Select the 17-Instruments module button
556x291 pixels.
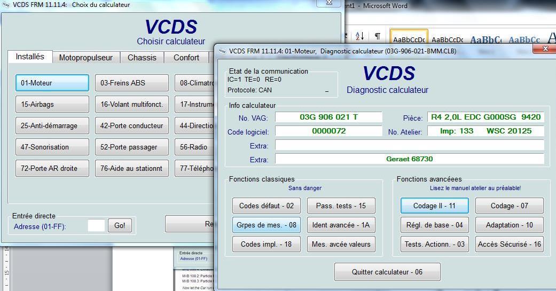coord(194,104)
